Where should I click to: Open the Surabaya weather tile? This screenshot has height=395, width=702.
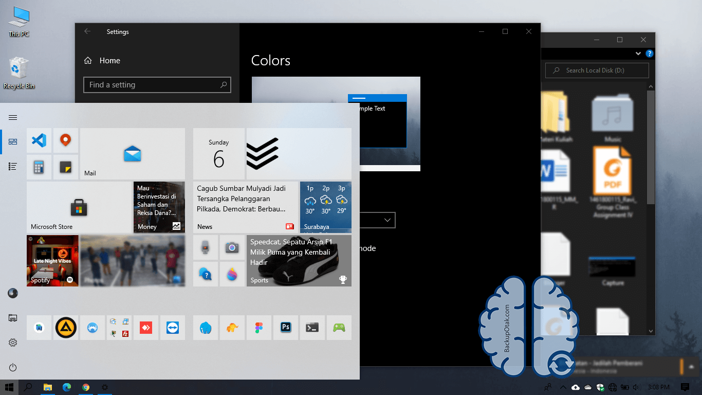click(x=326, y=207)
